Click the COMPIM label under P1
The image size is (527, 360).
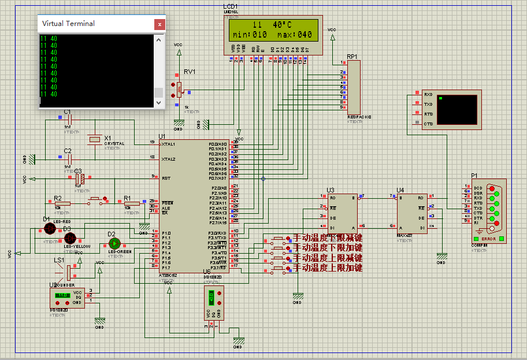click(480, 246)
